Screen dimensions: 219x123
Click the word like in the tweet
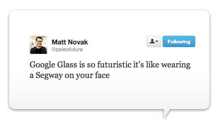point(153,65)
